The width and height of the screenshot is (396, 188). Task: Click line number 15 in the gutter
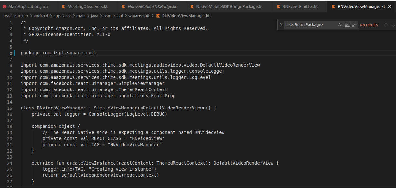coord(9,108)
